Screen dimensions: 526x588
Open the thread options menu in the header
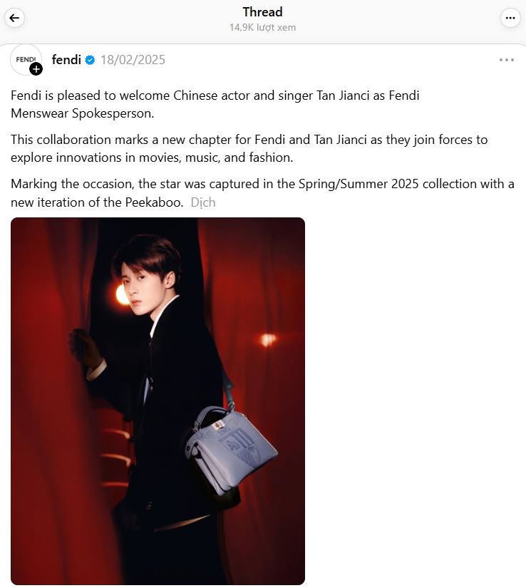point(510,18)
